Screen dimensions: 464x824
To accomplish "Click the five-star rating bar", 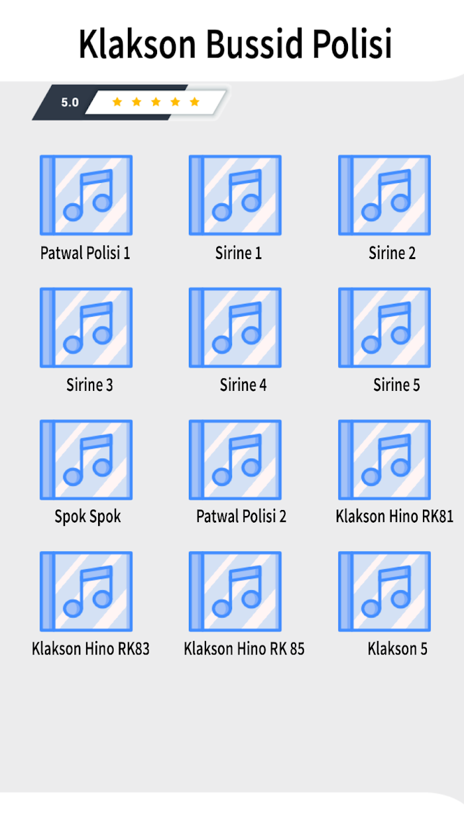I will [156, 102].
